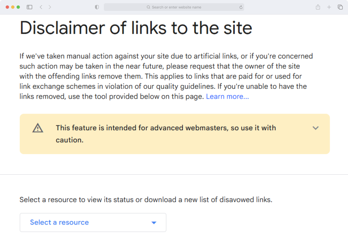This screenshot has height=245, width=348.
Task: Click the yellow minimize window button
Action: click(x=13, y=7)
